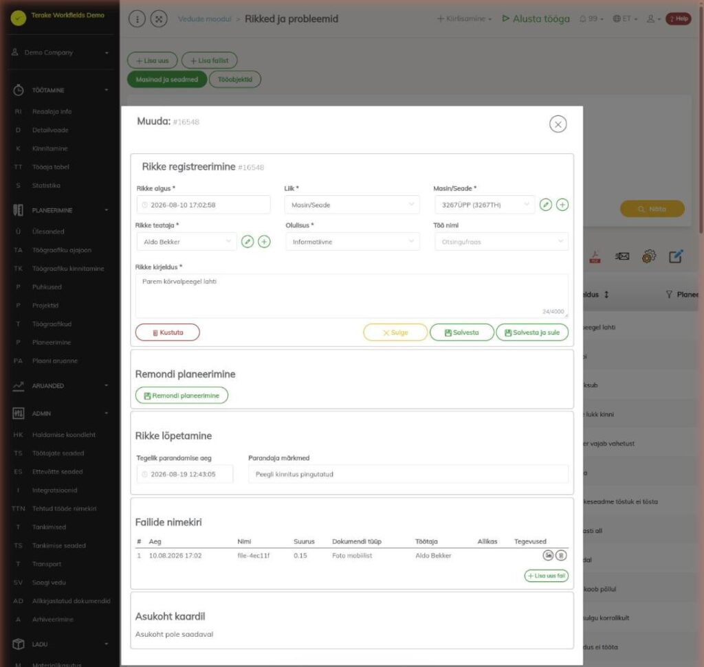Screen dimensions: 704x667
Task: Delete file-4ec11f using its trash icon
Action: 561,555
